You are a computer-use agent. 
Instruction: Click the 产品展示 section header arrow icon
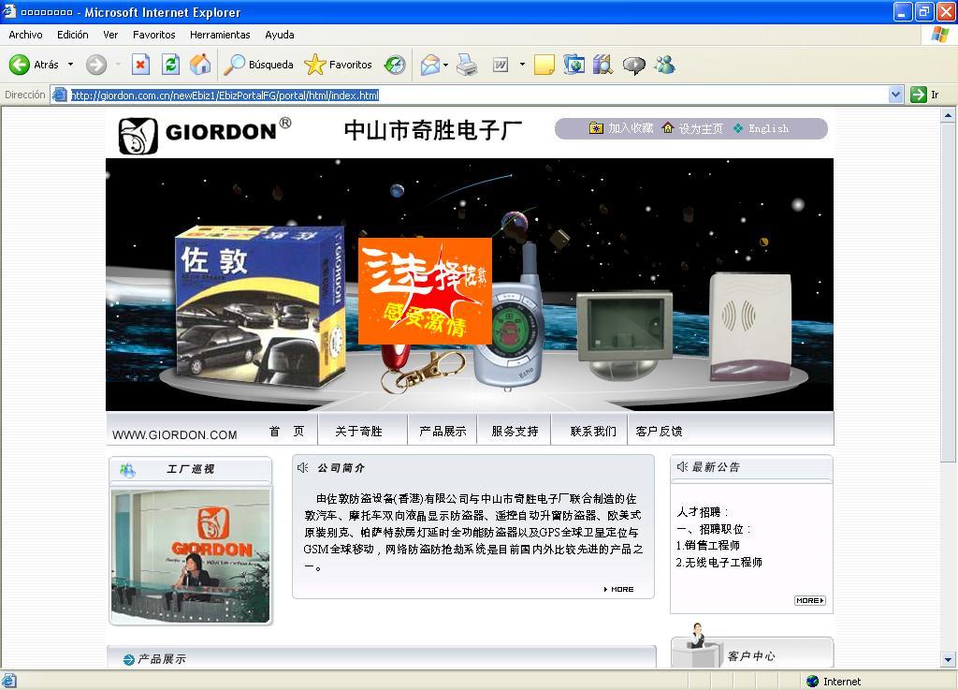[x=129, y=659]
